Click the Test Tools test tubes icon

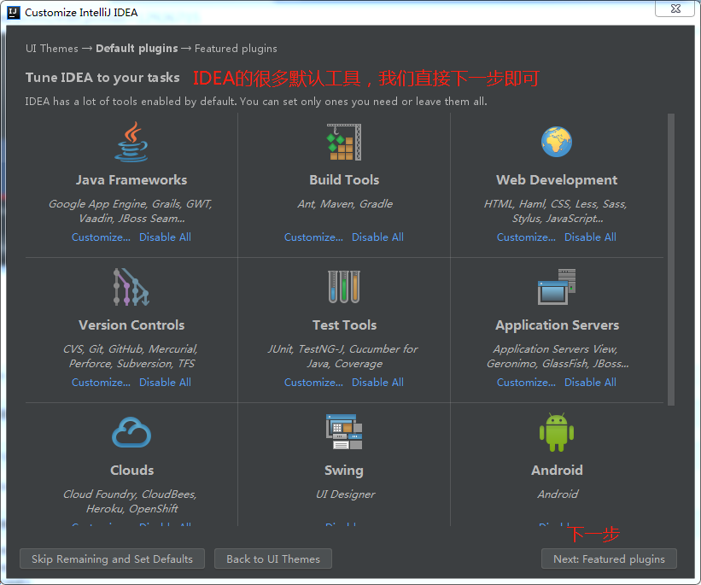tap(344, 287)
